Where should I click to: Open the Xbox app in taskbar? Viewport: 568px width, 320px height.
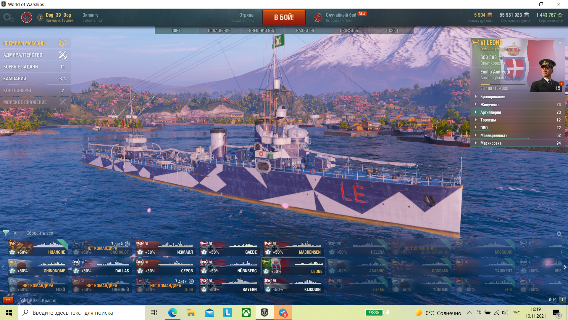(x=246, y=313)
